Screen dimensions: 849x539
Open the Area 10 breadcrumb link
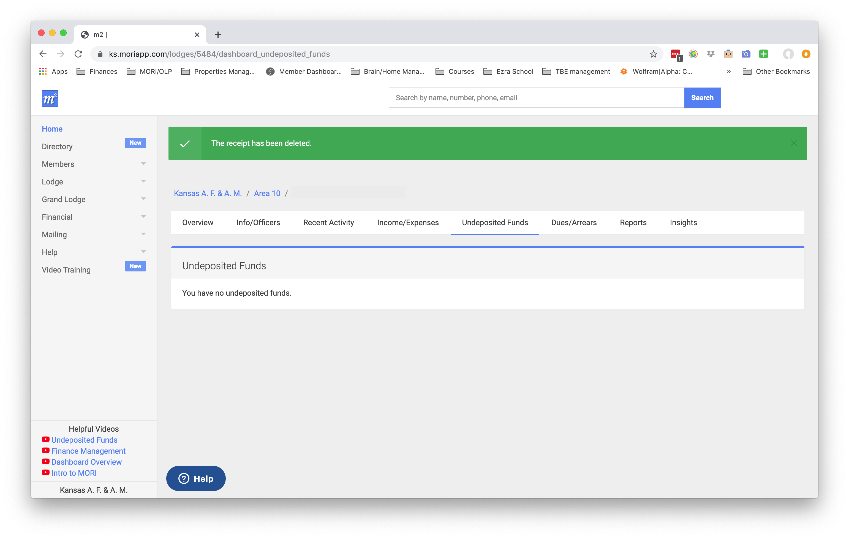267,193
